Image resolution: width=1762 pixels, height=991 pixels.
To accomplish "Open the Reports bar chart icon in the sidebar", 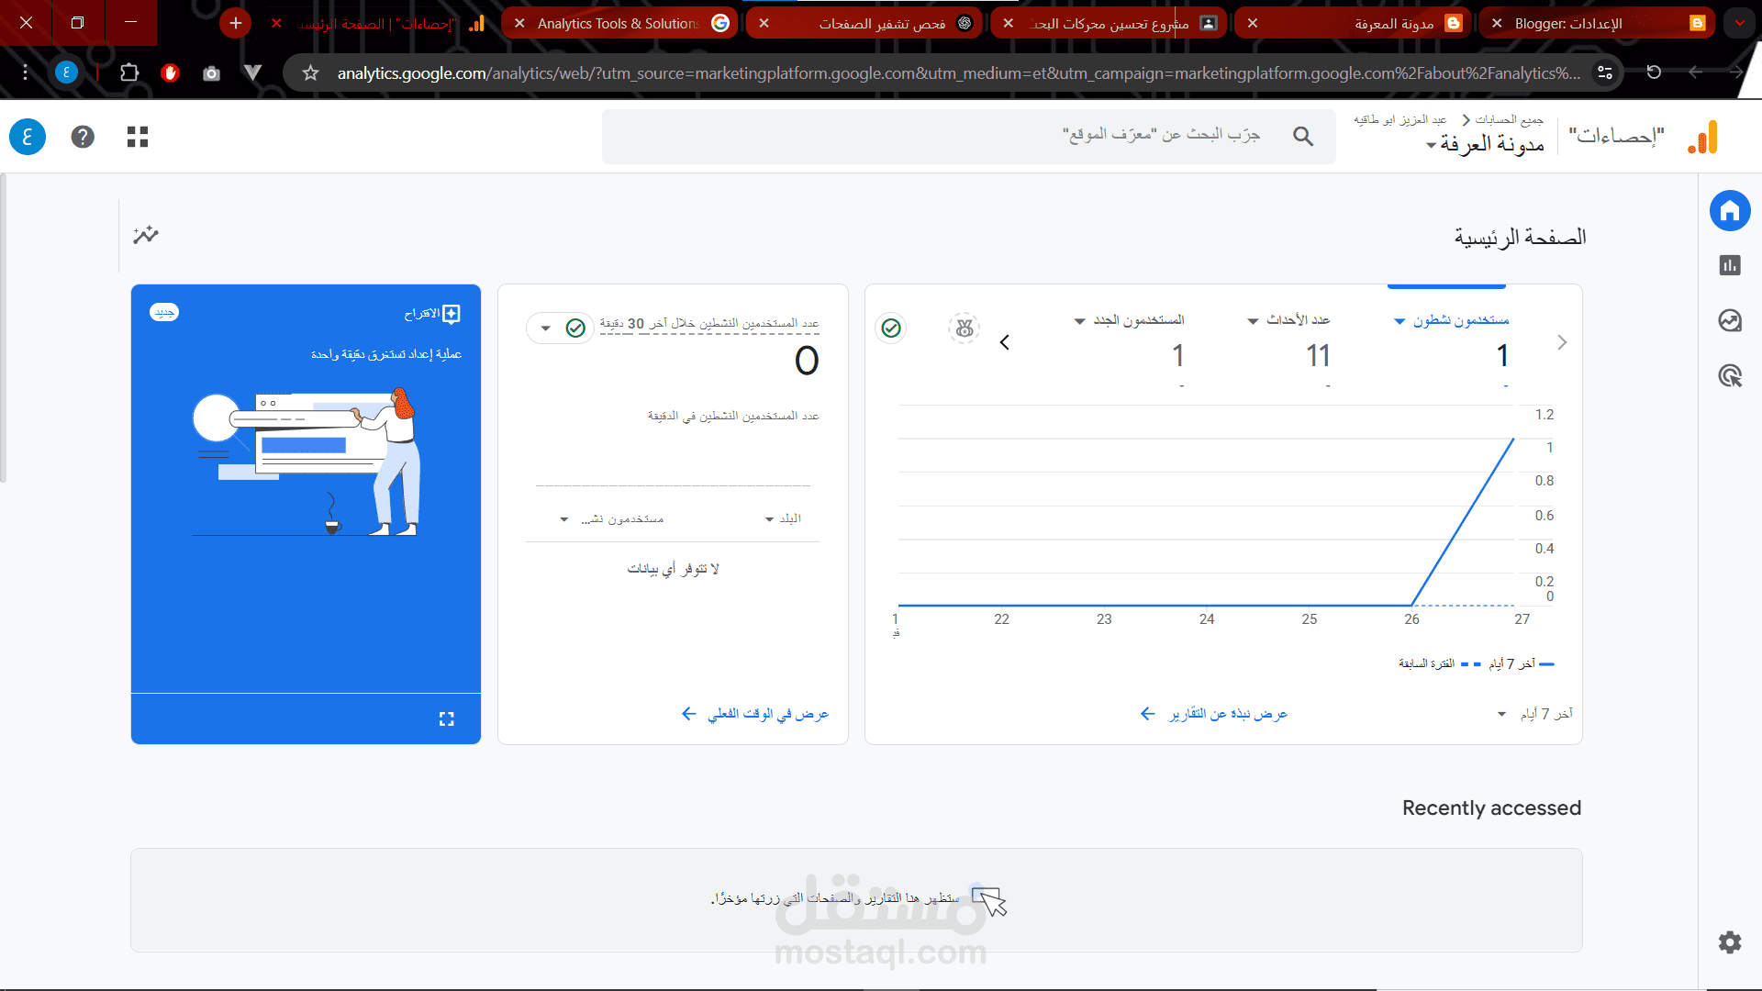I will point(1730,266).
